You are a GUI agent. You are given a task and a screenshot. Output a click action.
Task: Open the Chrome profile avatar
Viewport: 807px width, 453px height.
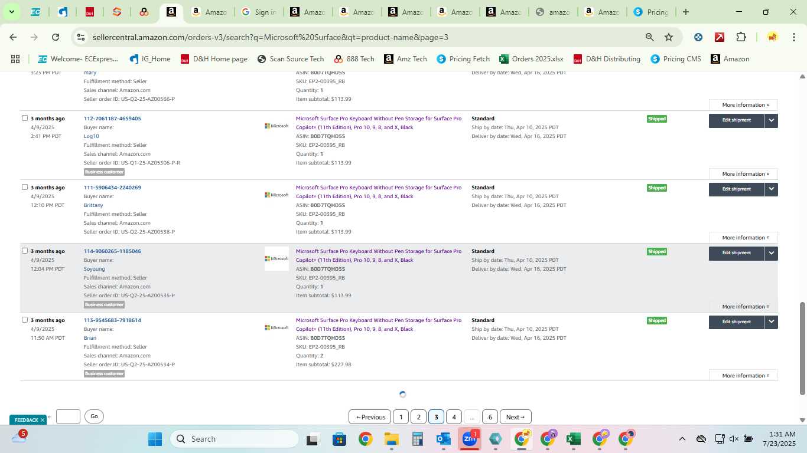click(x=772, y=37)
